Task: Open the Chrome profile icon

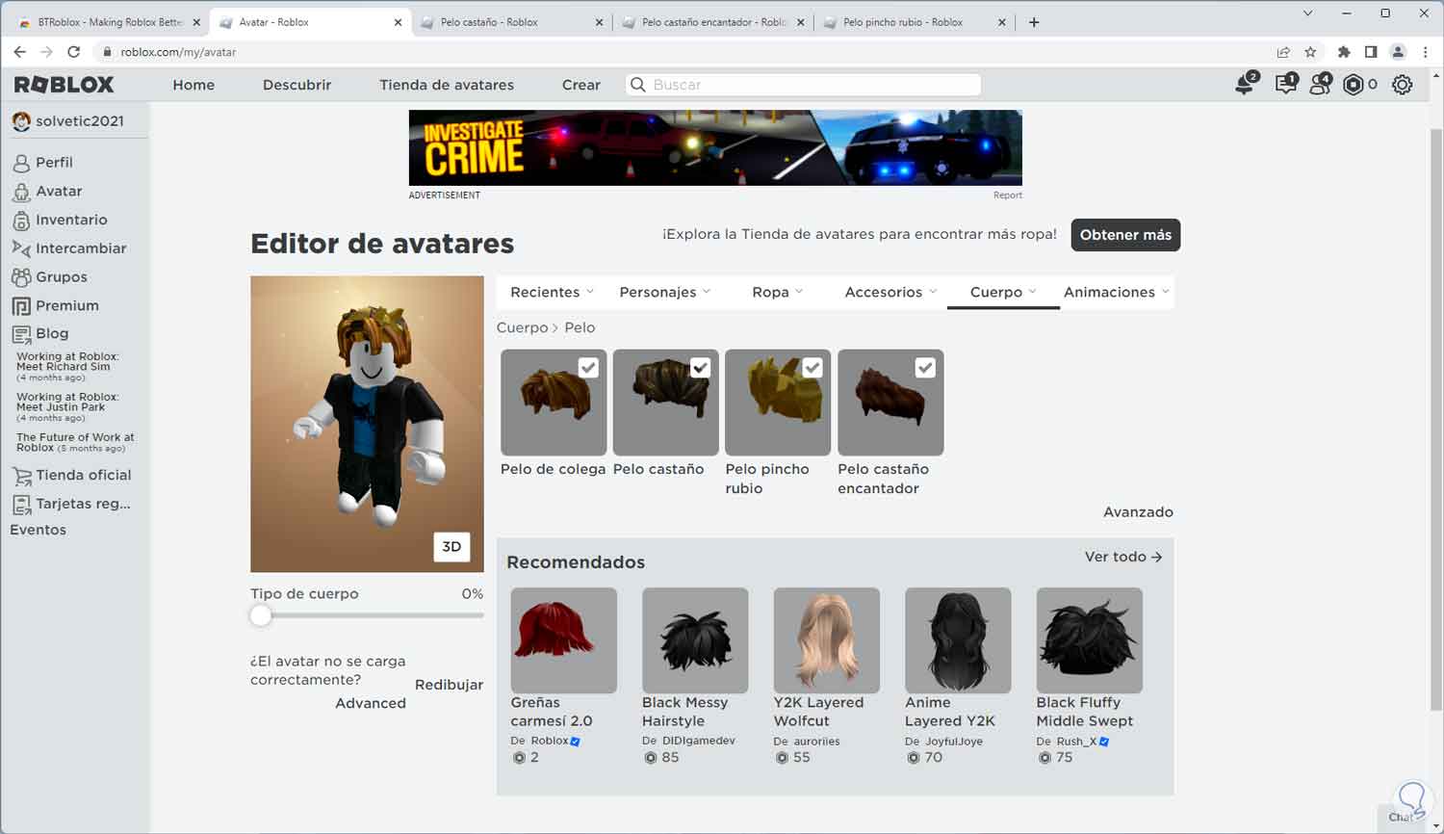Action: coord(1398,52)
